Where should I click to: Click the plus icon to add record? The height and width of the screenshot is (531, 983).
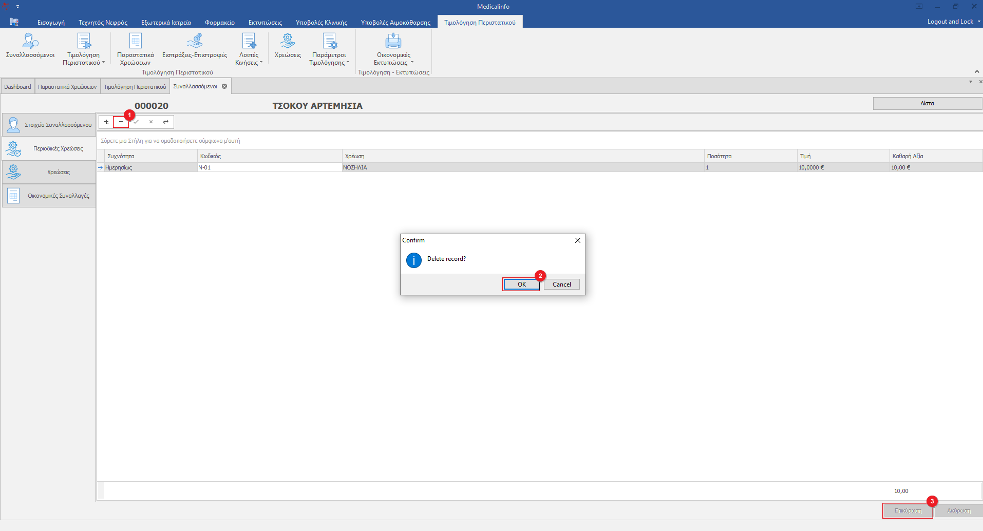click(x=106, y=122)
